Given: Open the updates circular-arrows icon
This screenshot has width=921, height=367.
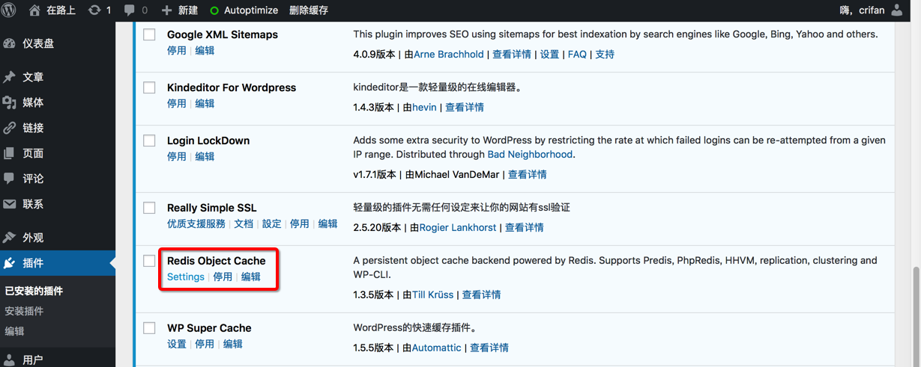Looking at the screenshot, I should 94,10.
